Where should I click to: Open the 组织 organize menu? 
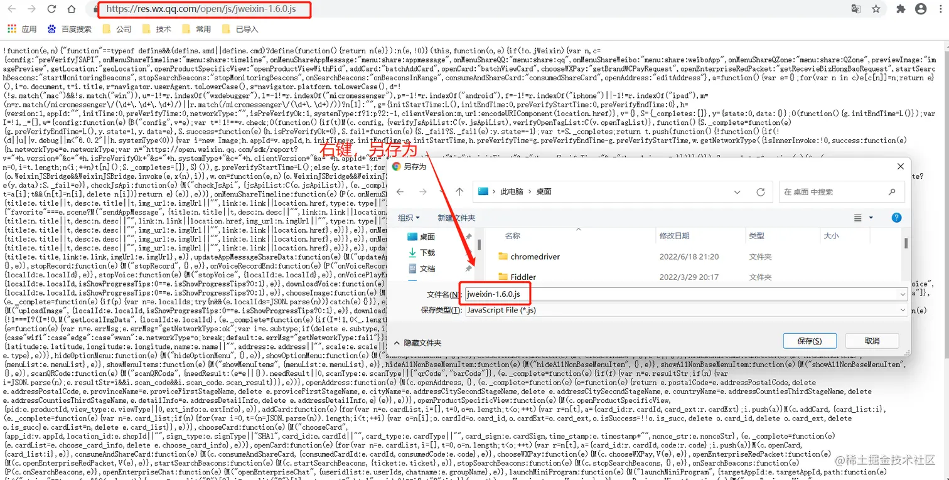point(409,218)
